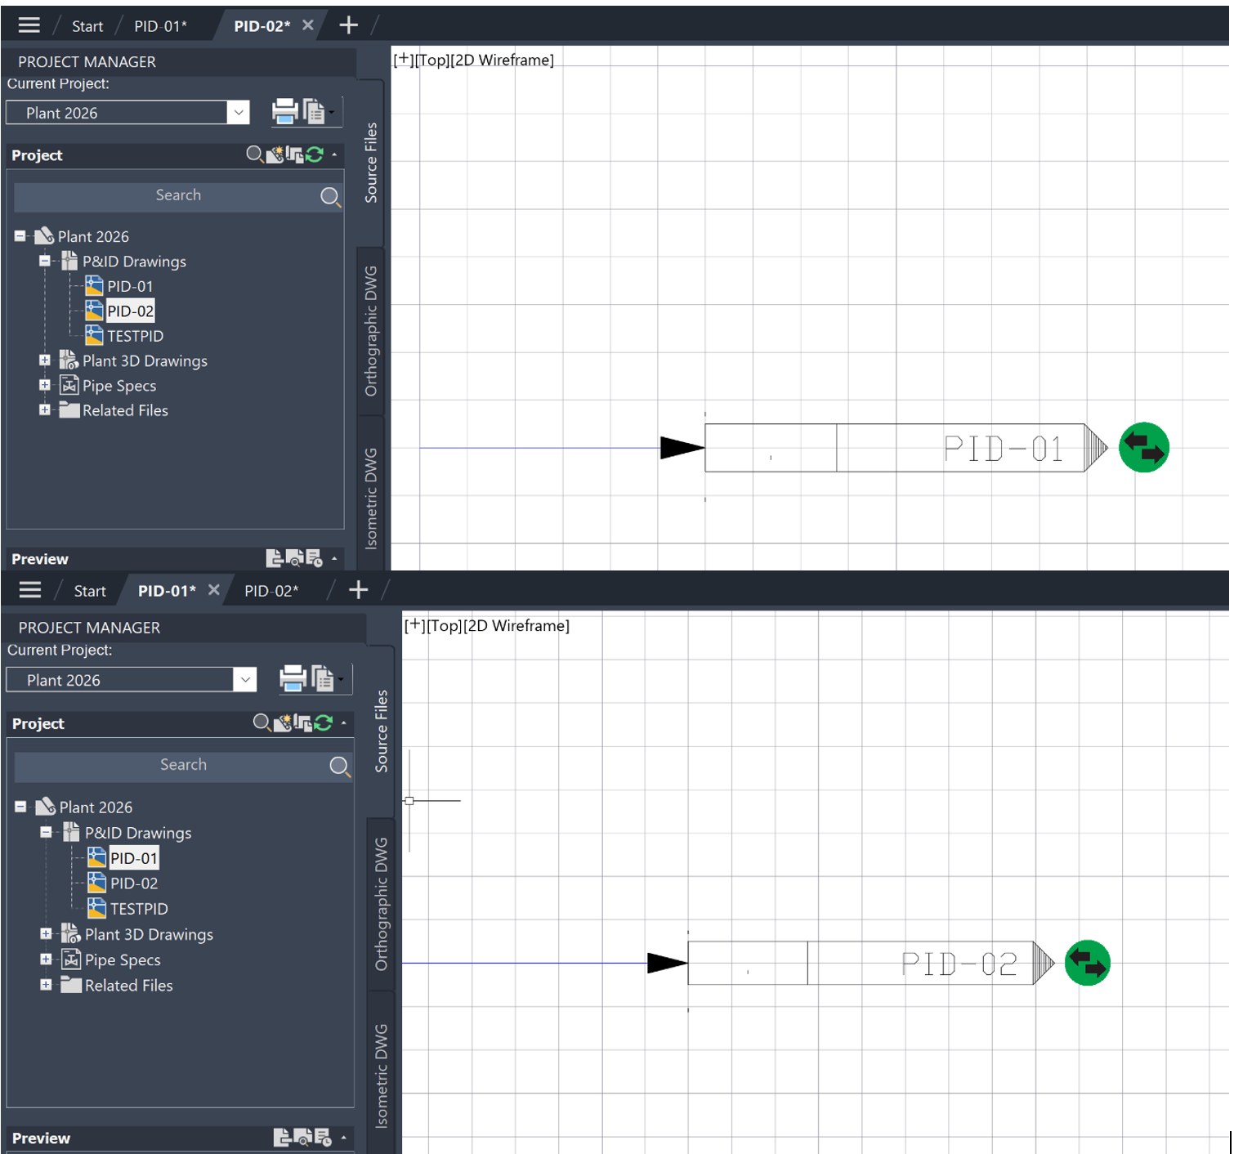Open the reports dropdown arrow in the top window
This screenshot has height=1154, width=1234.
[x=332, y=112]
